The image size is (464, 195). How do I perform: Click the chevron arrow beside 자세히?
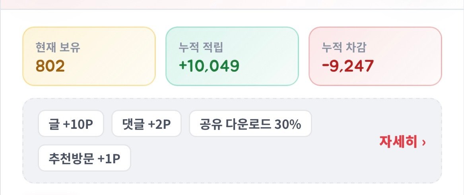[424, 143]
